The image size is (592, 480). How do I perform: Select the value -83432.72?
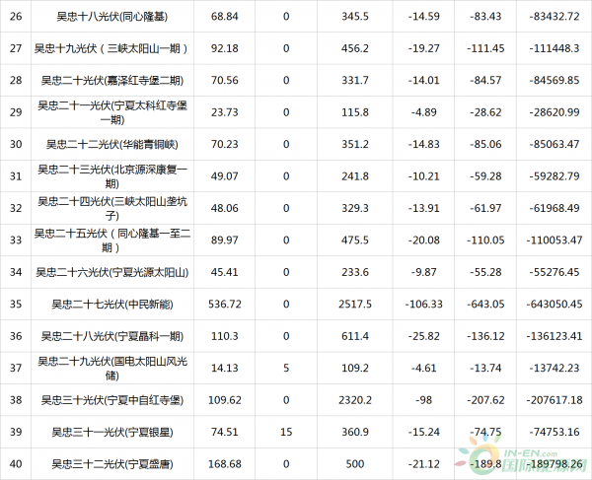pos(555,16)
